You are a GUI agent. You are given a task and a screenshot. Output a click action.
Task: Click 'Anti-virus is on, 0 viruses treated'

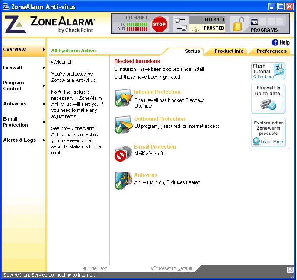pos(167,182)
